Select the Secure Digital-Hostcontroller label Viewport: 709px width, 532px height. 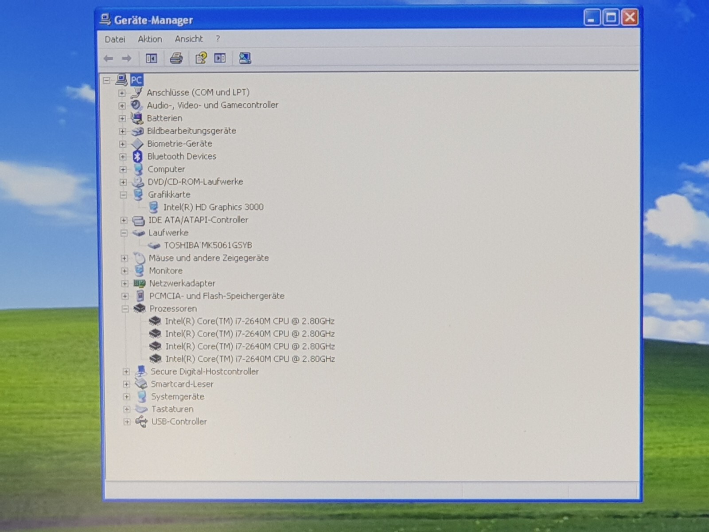204,372
